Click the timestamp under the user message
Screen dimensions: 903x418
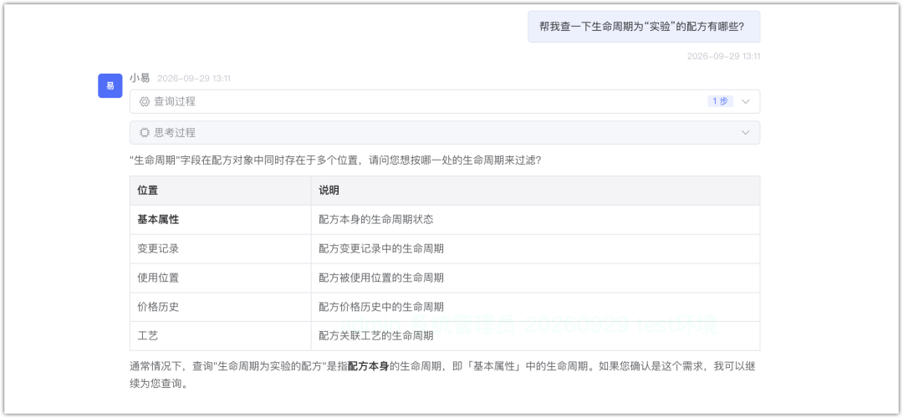click(724, 56)
